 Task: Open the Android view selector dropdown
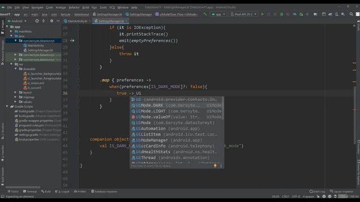pyautogui.click(x=17, y=21)
